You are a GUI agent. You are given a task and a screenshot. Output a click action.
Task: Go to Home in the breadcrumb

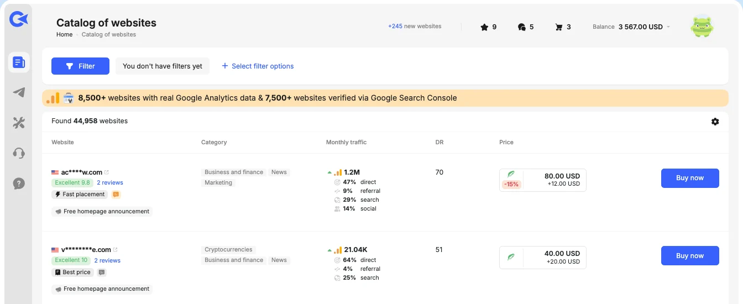pos(64,34)
